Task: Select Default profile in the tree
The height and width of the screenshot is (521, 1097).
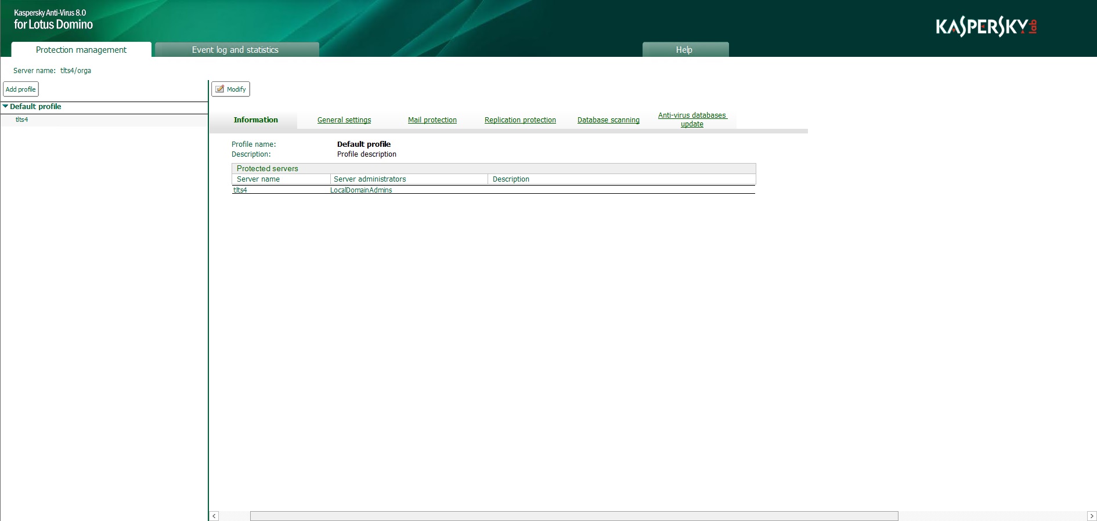Action: (35, 107)
